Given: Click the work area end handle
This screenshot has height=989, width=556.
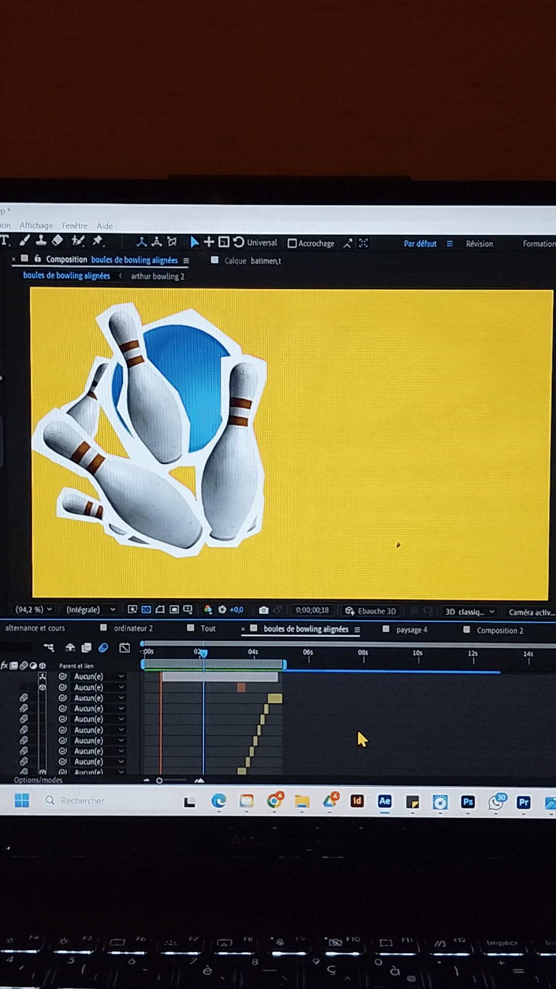Looking at the screenshot, I should pyautogui.click(x=285, y=664).
